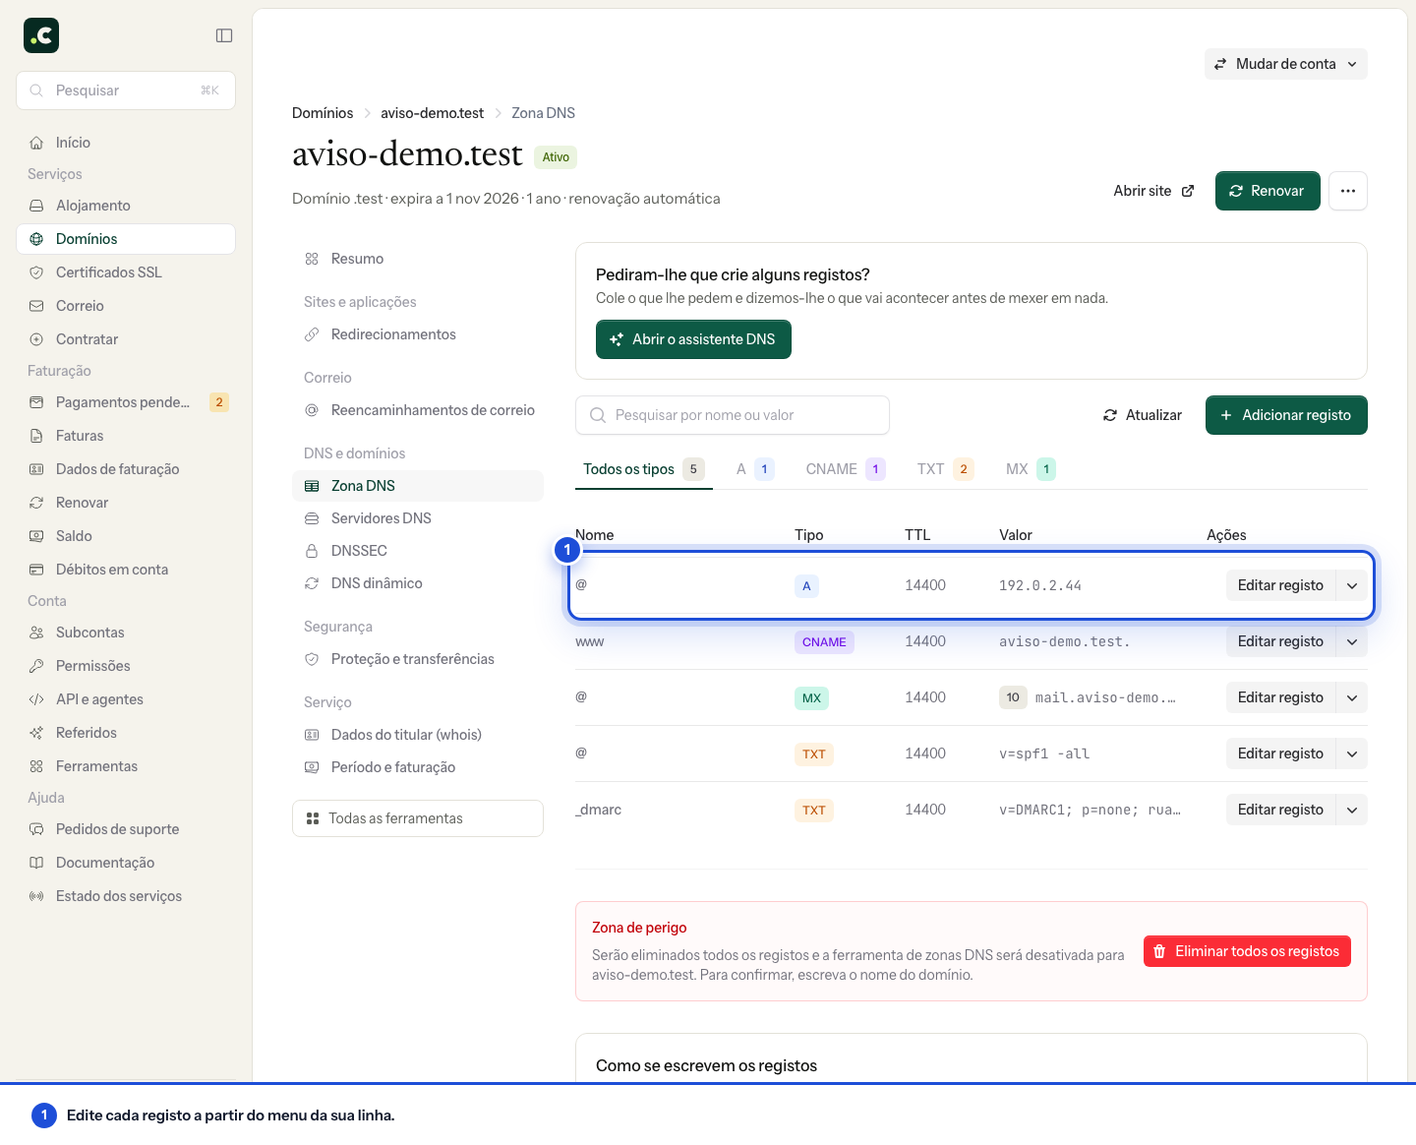Click Adicionar registo button

pos(1286,415)
